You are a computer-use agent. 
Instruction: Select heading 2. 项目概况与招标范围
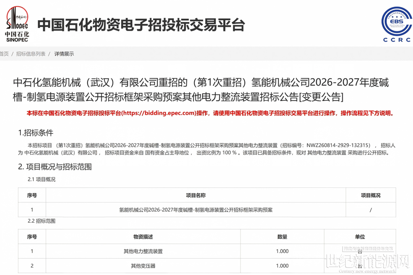tap(55, 167)
